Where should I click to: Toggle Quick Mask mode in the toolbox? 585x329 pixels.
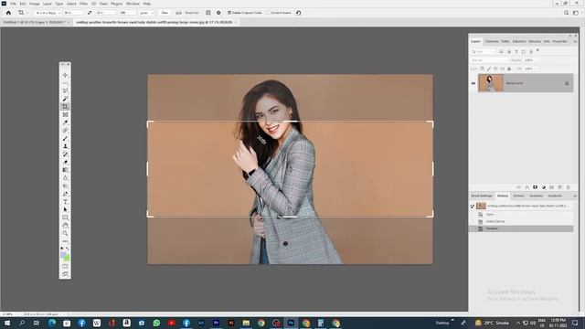[x=65, y=266]
